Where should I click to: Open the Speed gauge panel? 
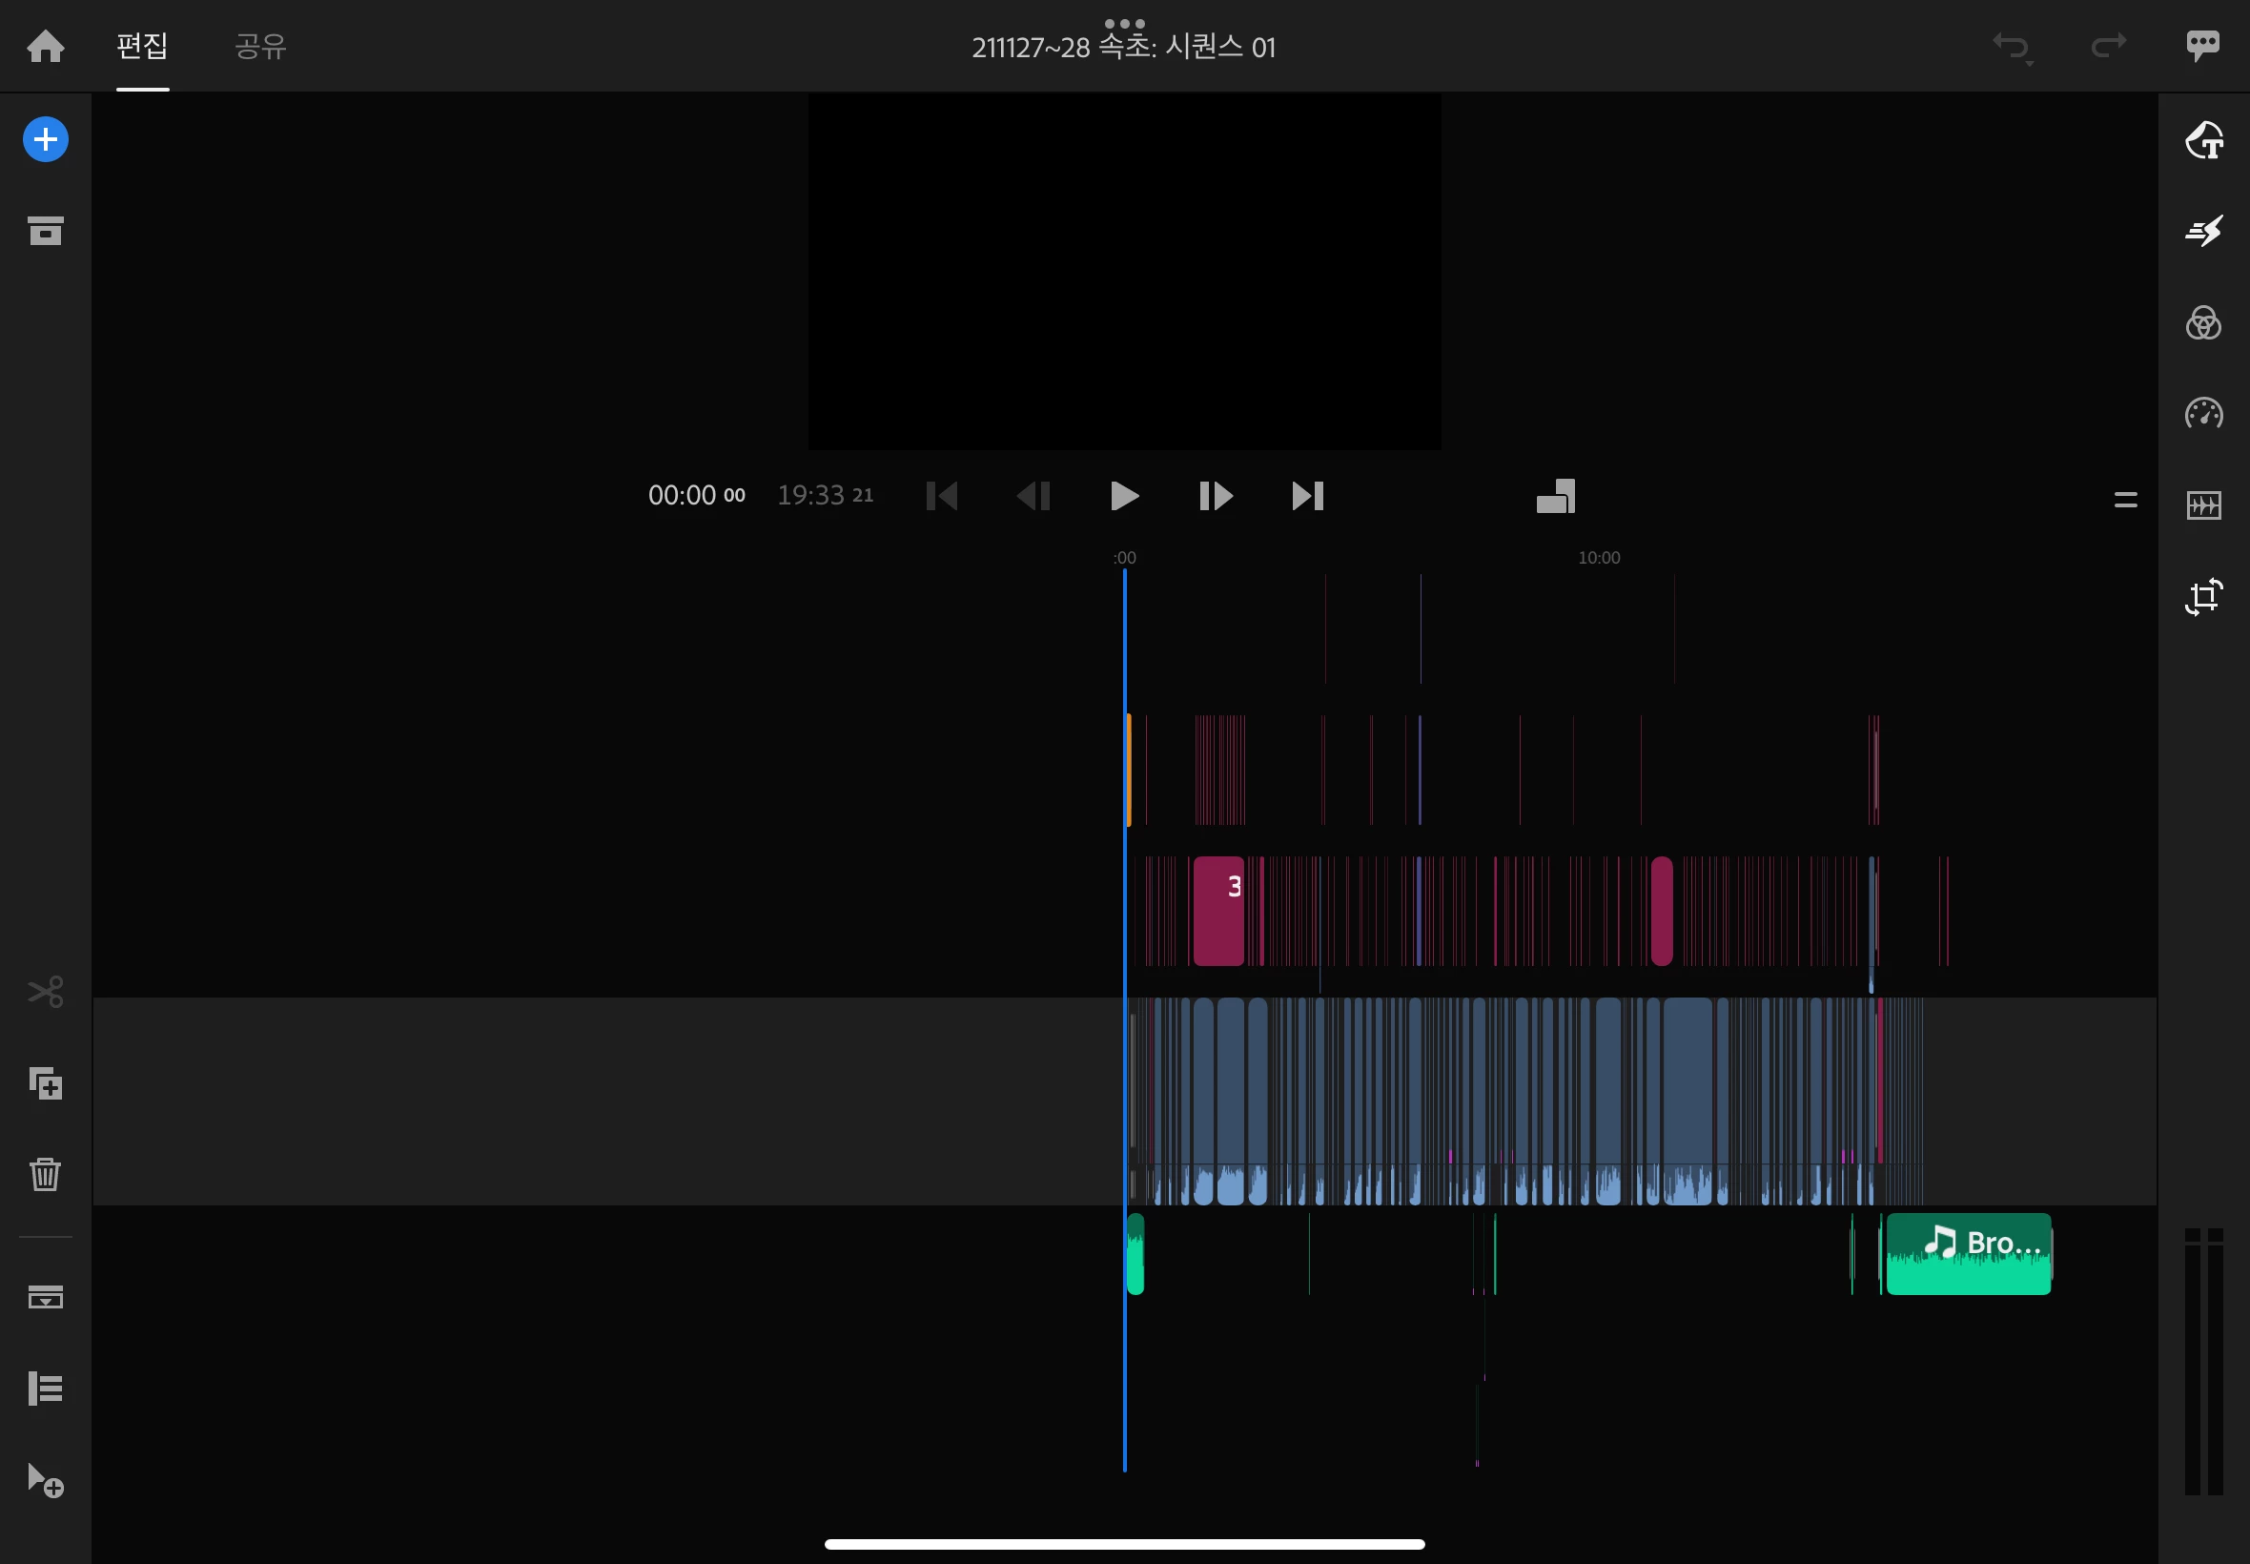[2203, 414]
